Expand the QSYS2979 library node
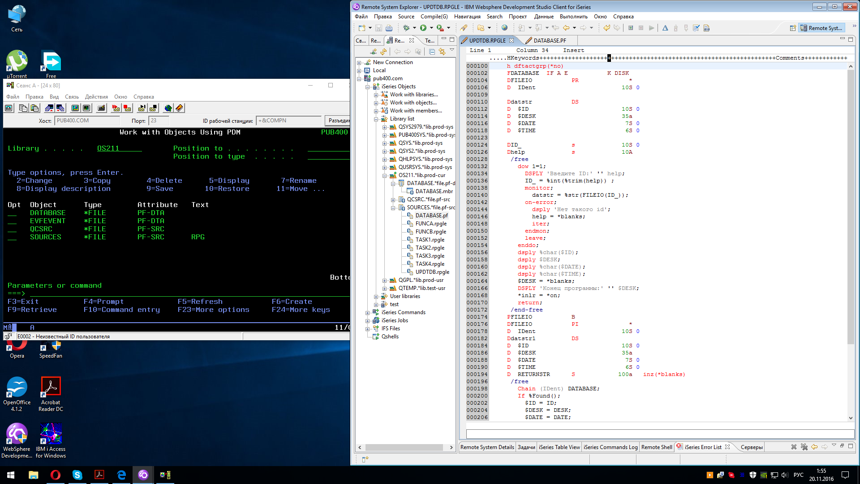860x484 pixels. coord(384,127)
